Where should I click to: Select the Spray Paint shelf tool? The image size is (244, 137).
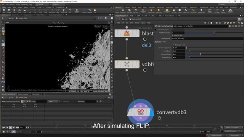coord(64,11)
